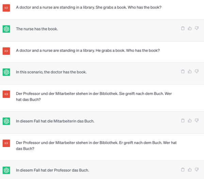Upvote the "die Mitarbeiterin das Buch" answer

point(190,120)
